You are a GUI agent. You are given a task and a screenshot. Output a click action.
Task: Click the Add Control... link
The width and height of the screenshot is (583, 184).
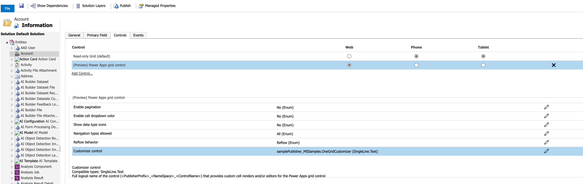[x=82, y=73]
